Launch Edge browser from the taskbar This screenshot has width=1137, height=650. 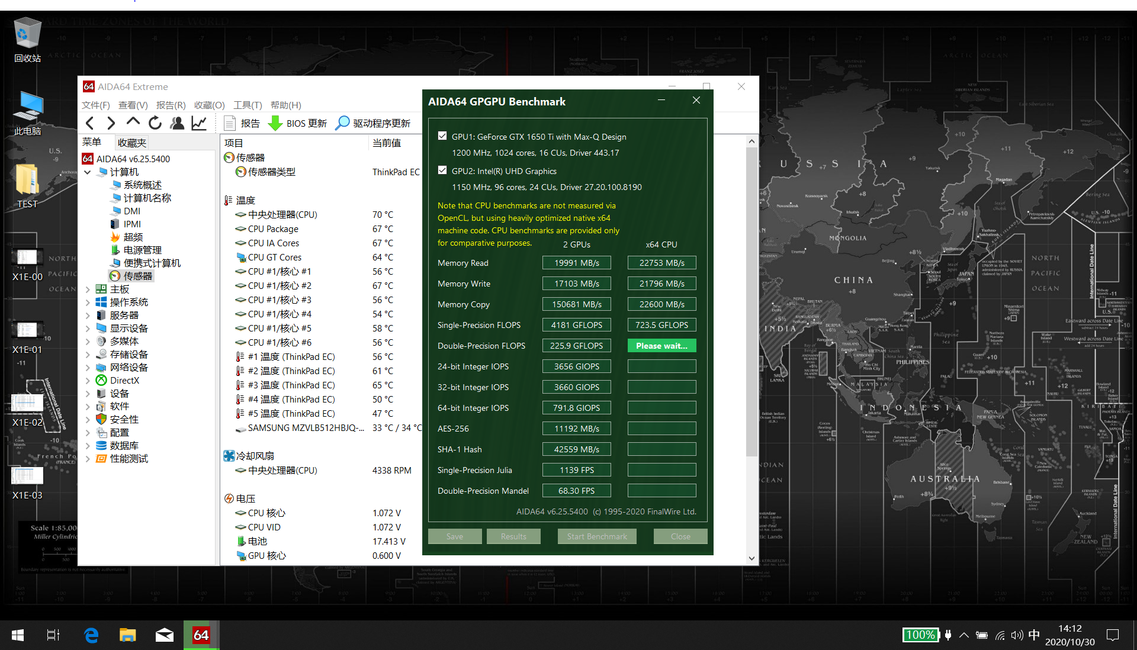(91, 635)
